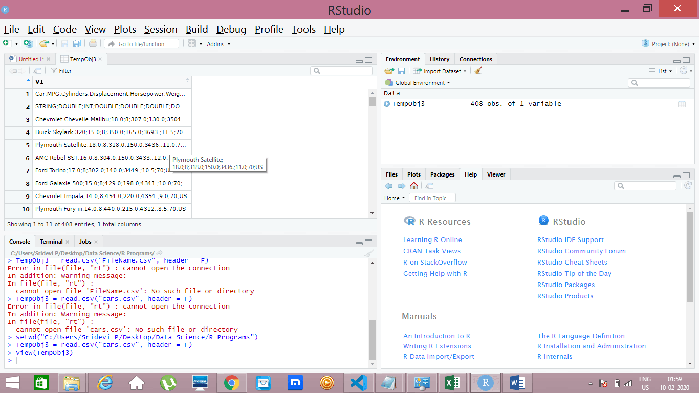
Task: Click the Help show in new window icon
Action: 429,186
